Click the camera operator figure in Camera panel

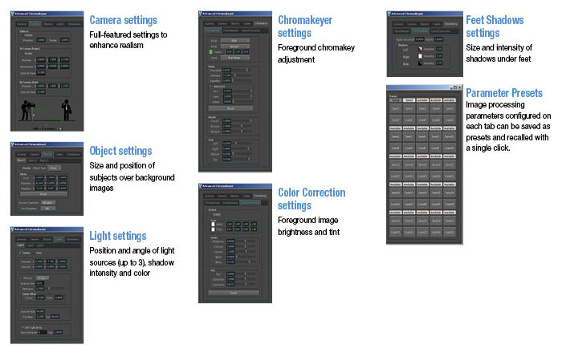coord(28,110)
